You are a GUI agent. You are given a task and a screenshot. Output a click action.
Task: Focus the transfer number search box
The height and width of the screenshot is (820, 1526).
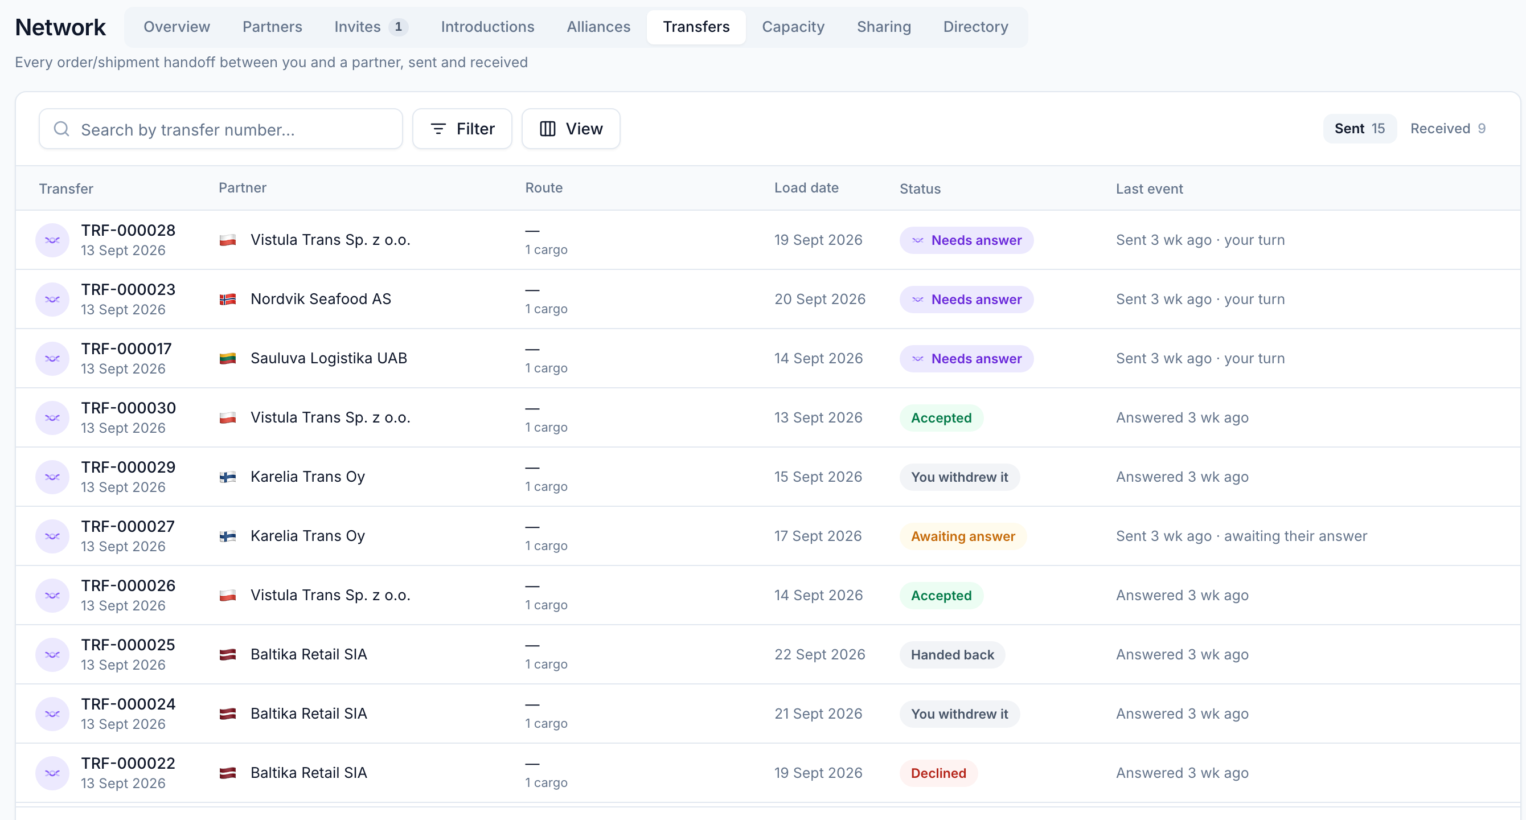coord(220,129)
